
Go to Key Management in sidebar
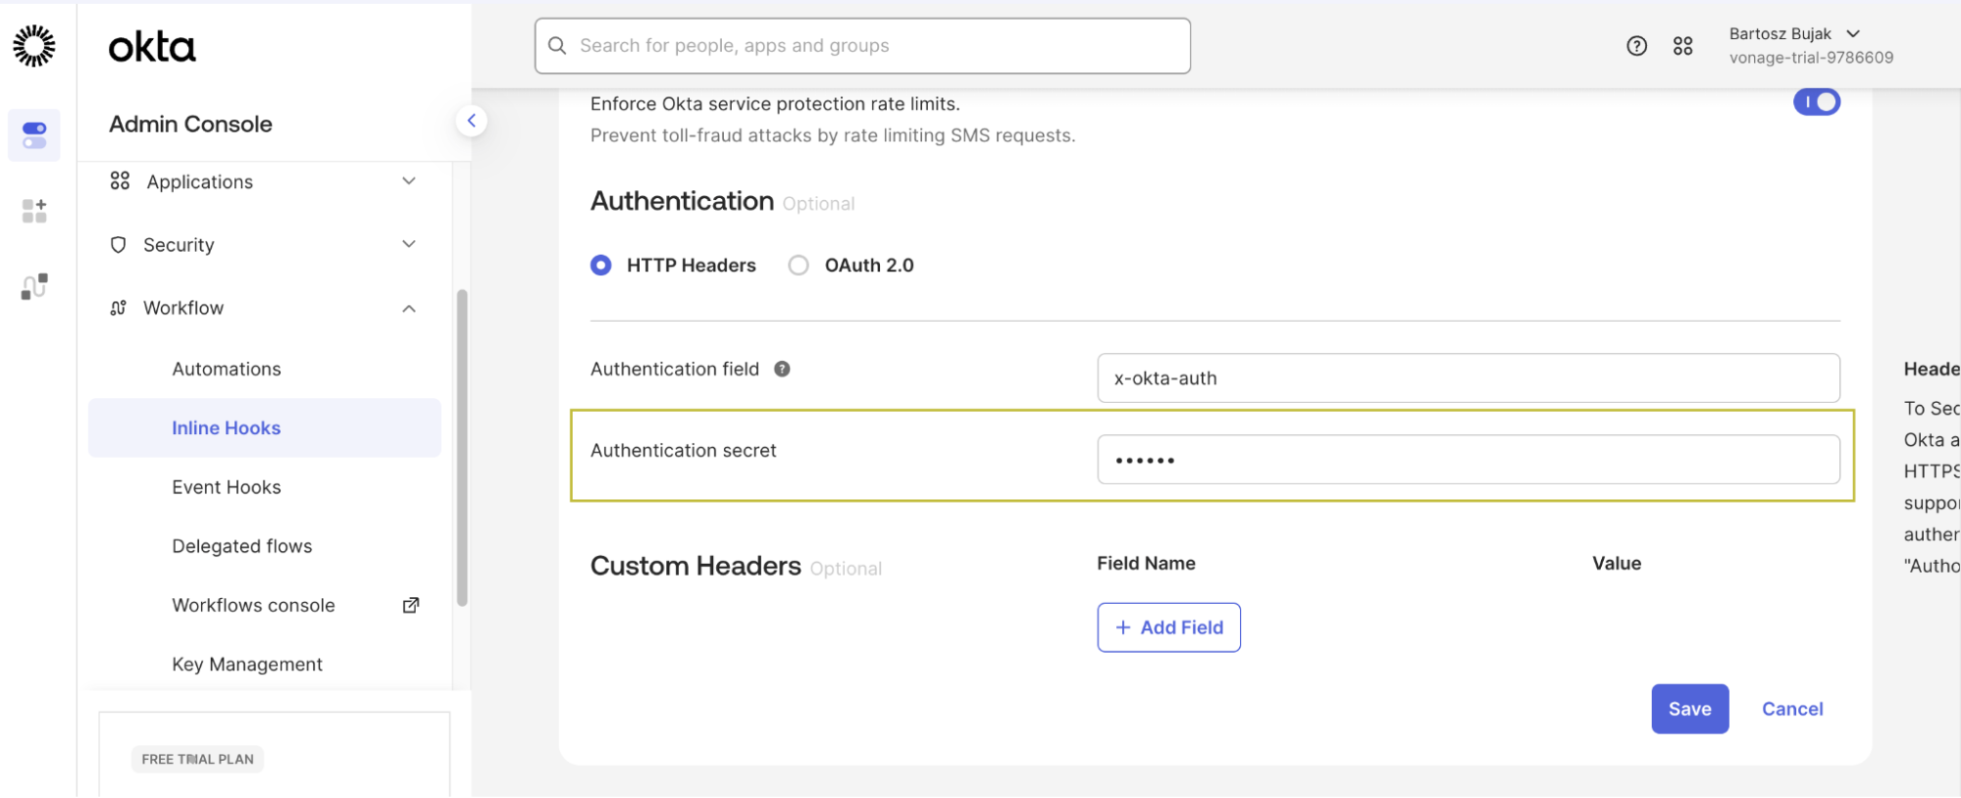(x=247, y=665)
